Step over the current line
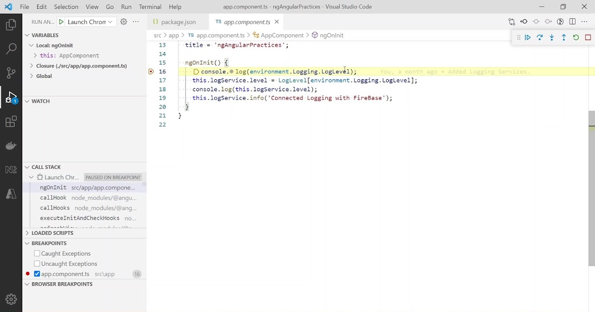Image resolution: width=595 pixels, height=312 pixels. [539, 37]
